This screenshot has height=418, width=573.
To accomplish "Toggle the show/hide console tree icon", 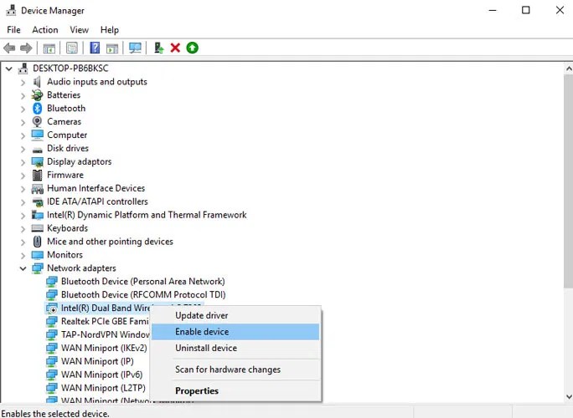I will [x=49, y=48].
